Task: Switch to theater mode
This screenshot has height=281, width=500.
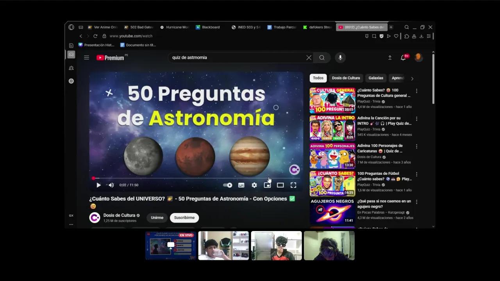Action: point(280,185)
